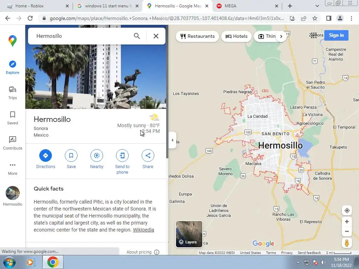
Task: Filter the map by Restaurants
Action: 197,36
